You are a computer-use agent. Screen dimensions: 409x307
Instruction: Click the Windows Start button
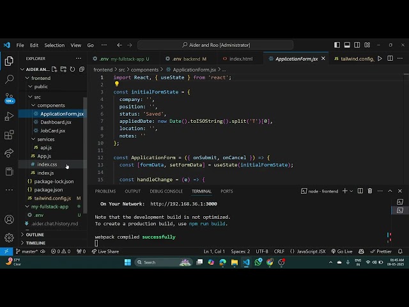click(128, 262)
